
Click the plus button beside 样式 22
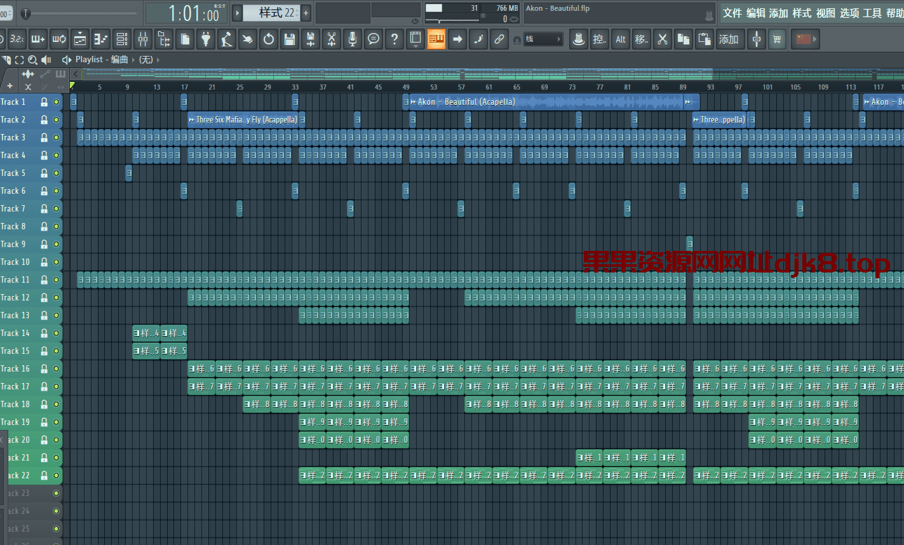pyautogui.click(x=306, y=13)
